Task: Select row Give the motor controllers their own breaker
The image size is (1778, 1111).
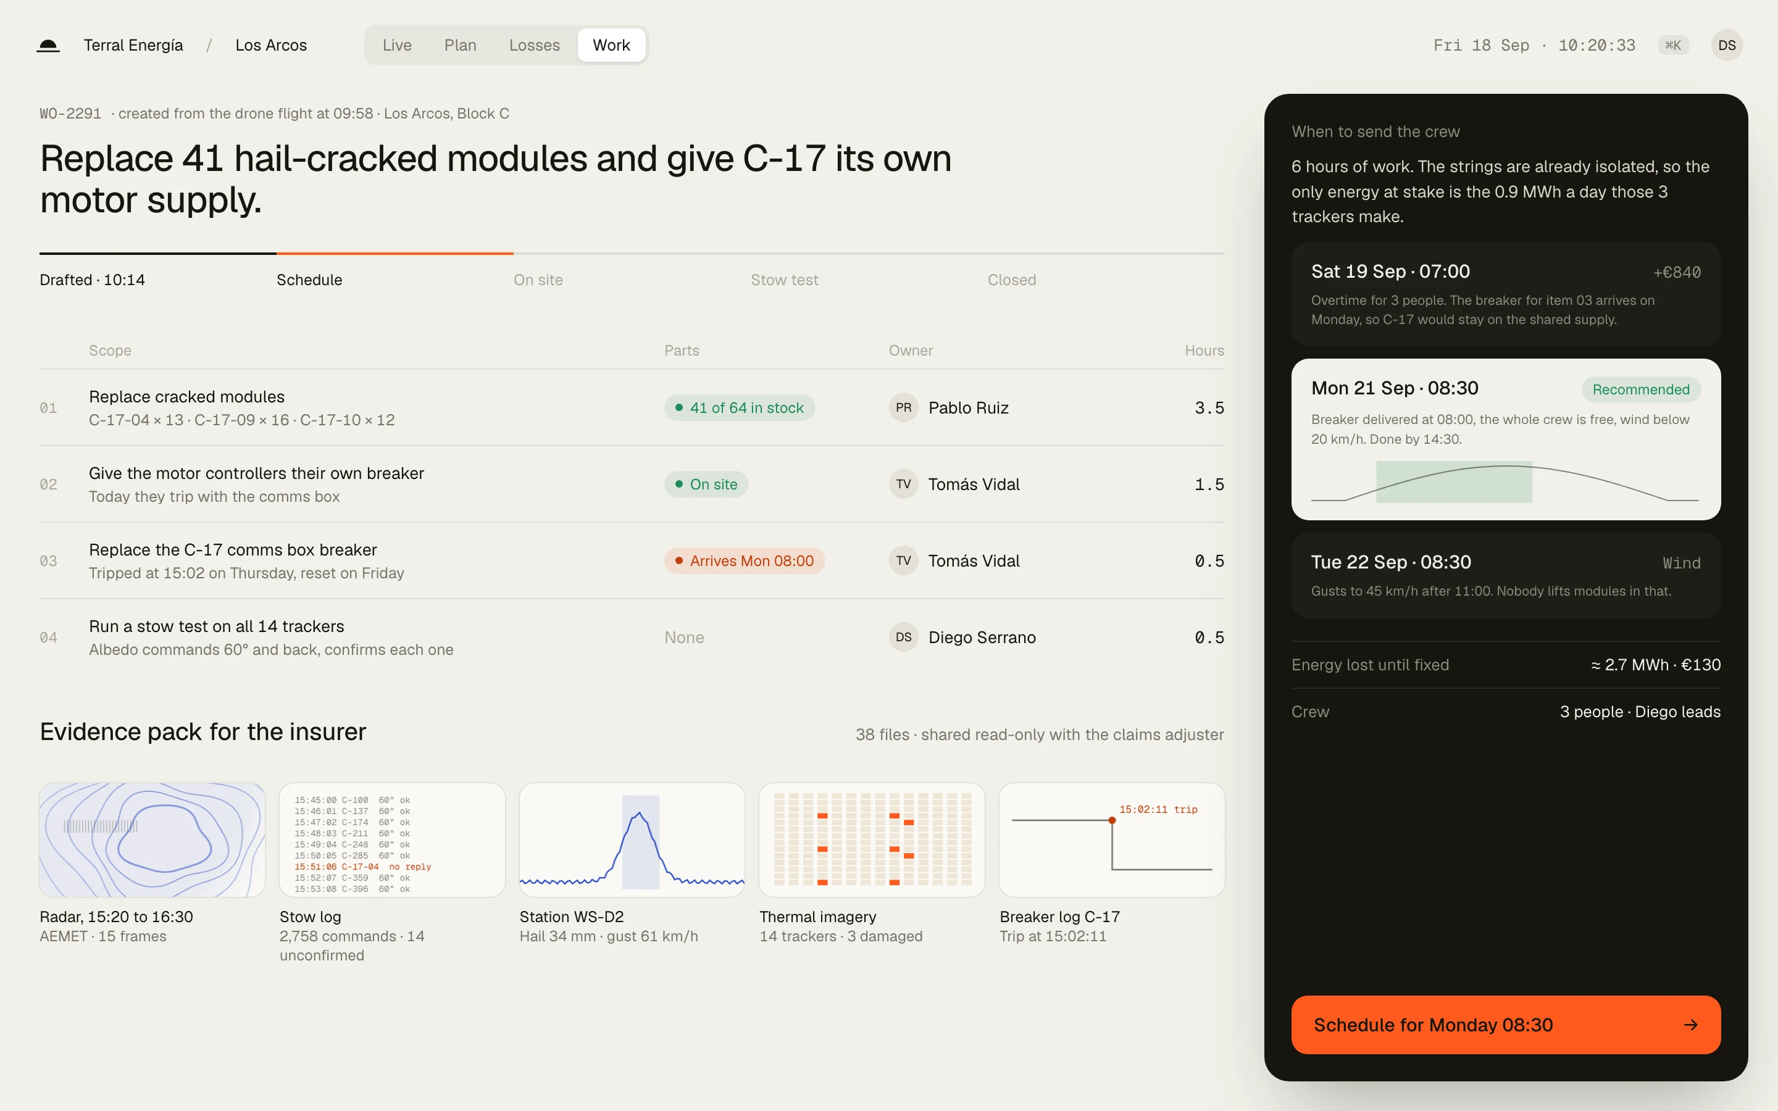Action: click(632, 485)
